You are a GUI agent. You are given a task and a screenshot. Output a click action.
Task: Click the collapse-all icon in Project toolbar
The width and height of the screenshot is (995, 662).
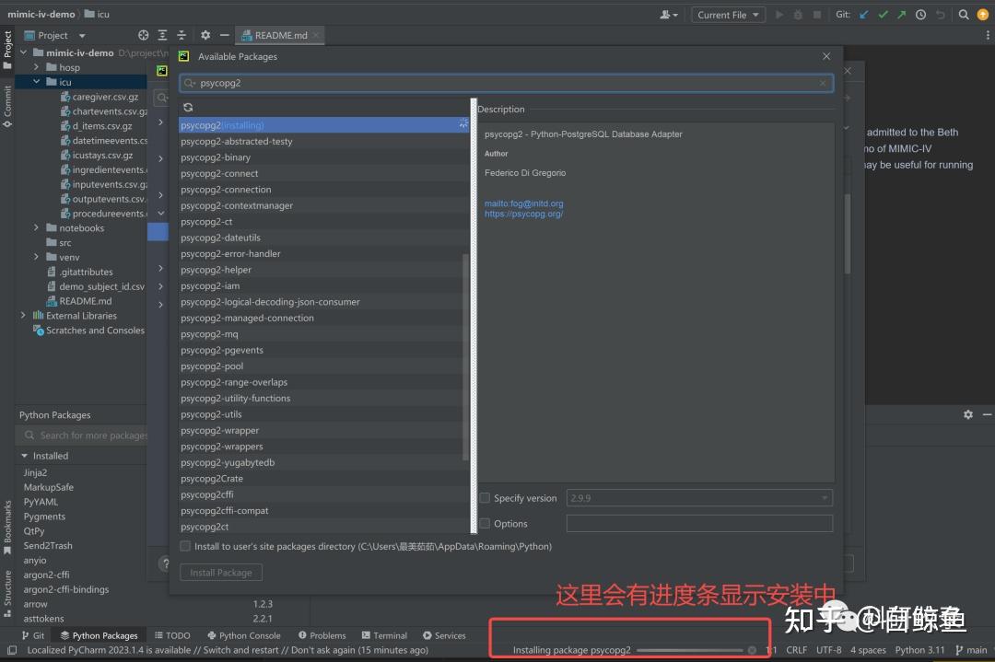181,34
